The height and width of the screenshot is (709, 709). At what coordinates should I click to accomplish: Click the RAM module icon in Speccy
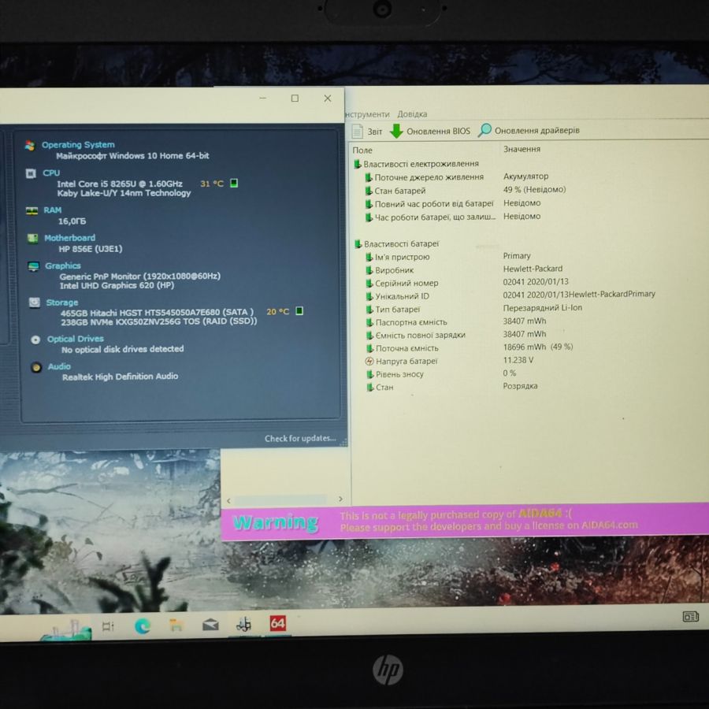pyautogui.click(x=32, y=210)
